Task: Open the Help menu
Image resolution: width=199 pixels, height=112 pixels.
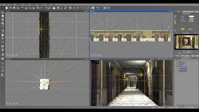Action: point(54,4)
